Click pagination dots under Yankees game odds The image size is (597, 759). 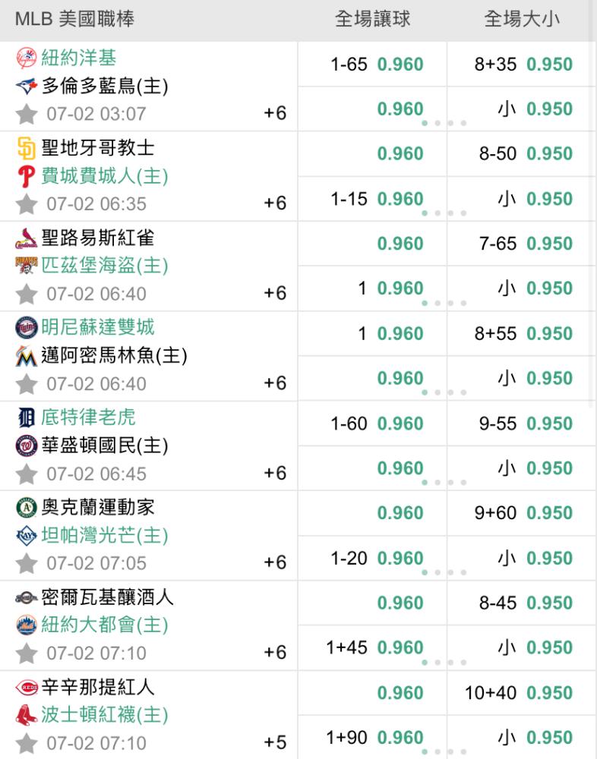(x=444, y=123)
